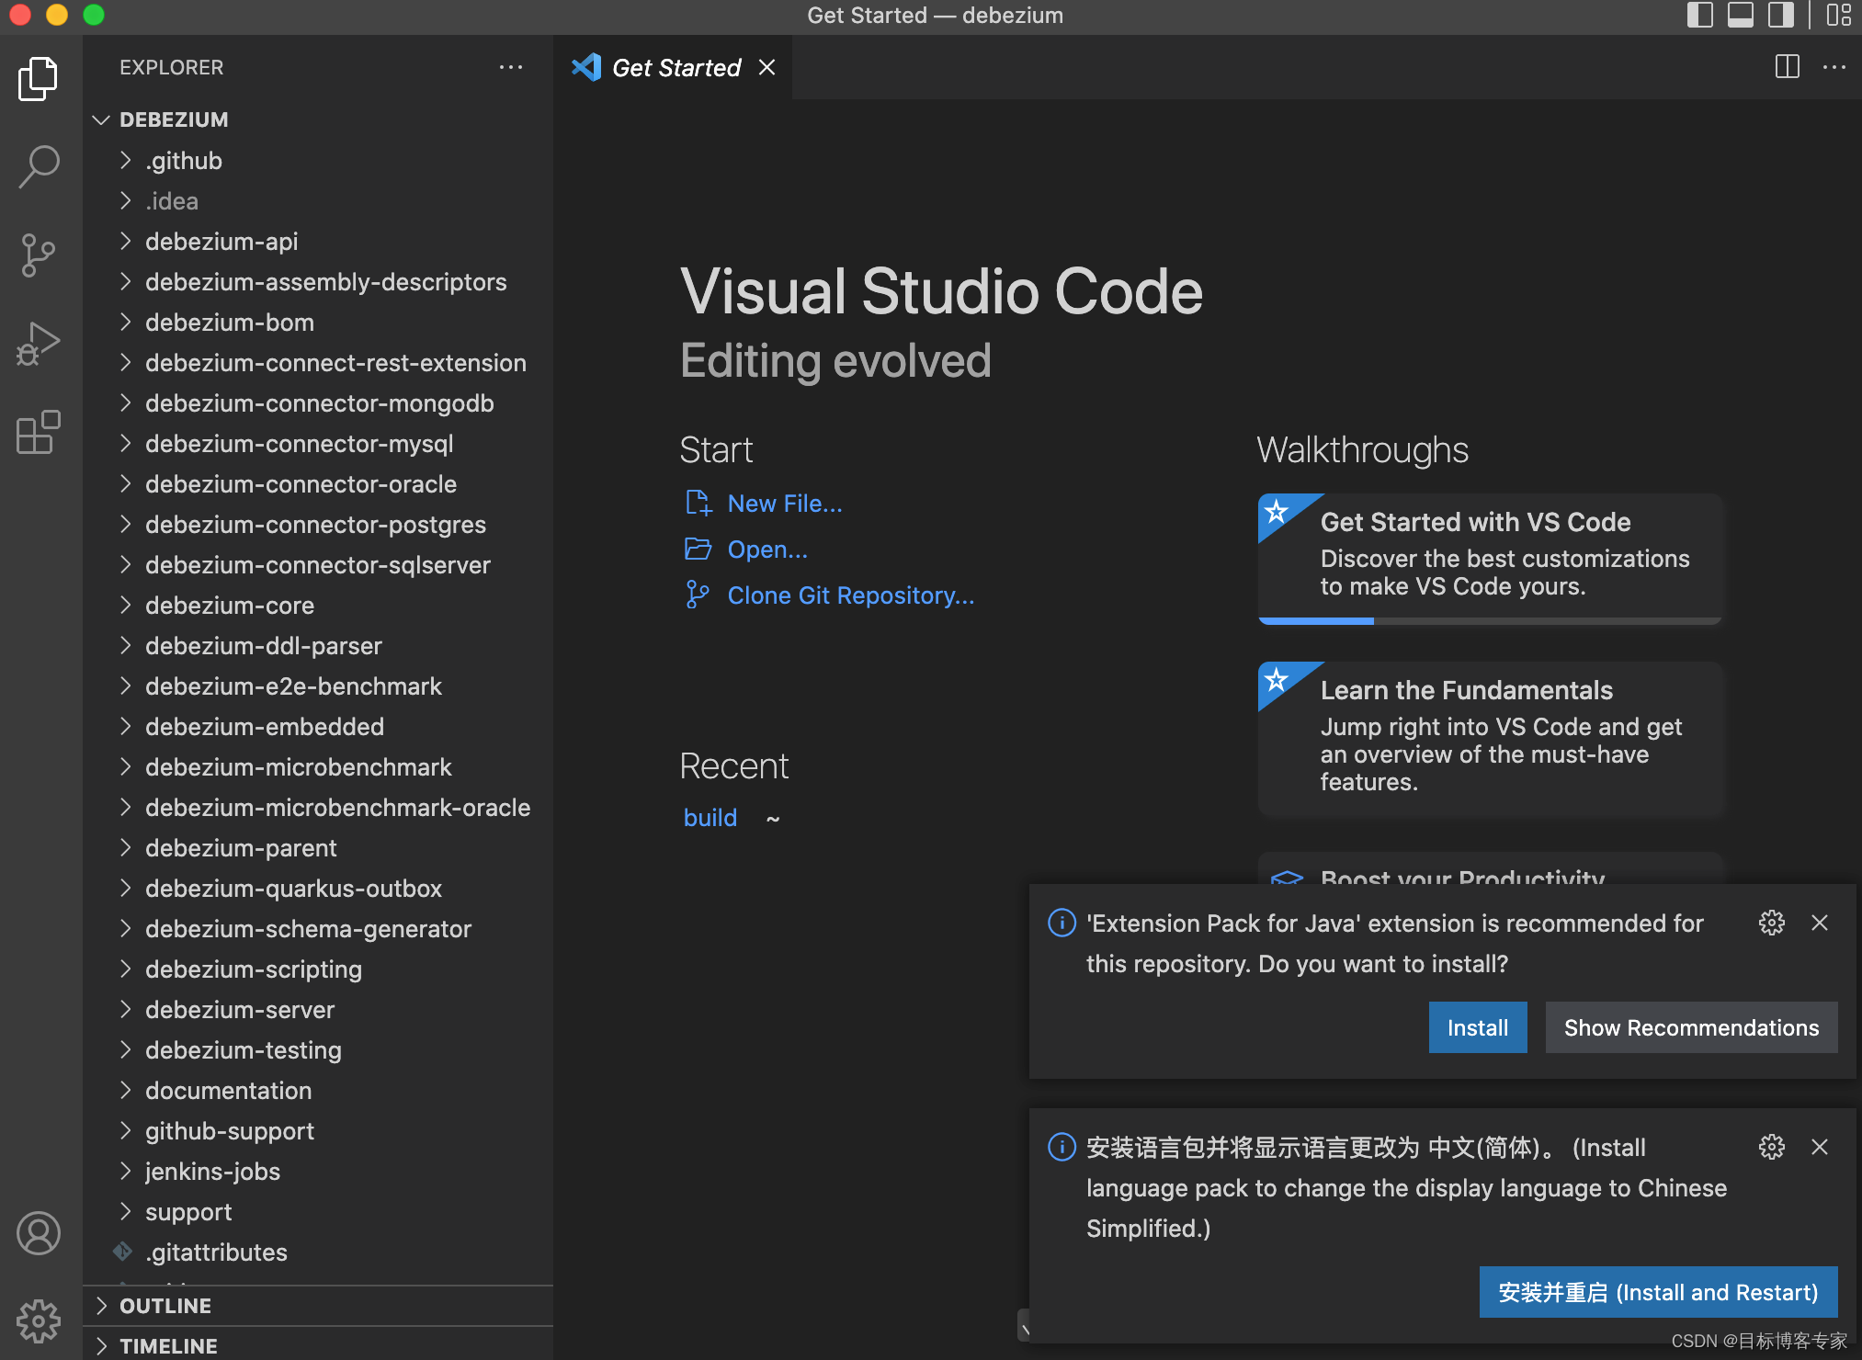Open Learn the Fundamentals walkthrough
This screenshot has width=1862, height=1360.
(x=1490, y=739)
